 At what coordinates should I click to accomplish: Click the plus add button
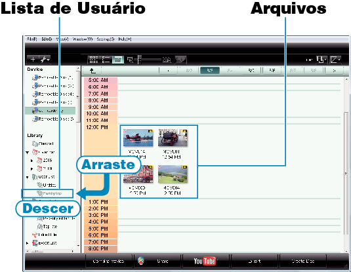tap(33, 59)
